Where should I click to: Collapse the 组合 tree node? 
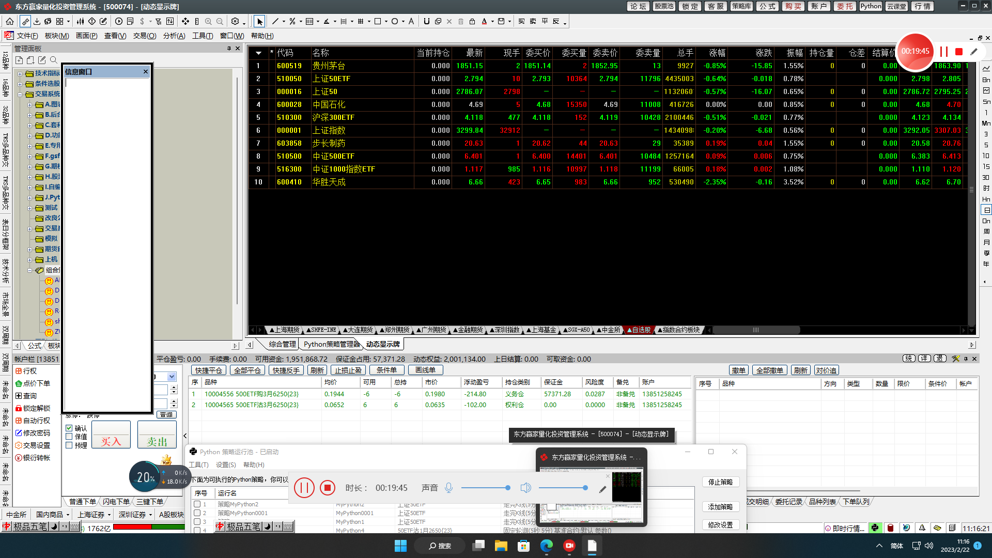click(30, 270)
